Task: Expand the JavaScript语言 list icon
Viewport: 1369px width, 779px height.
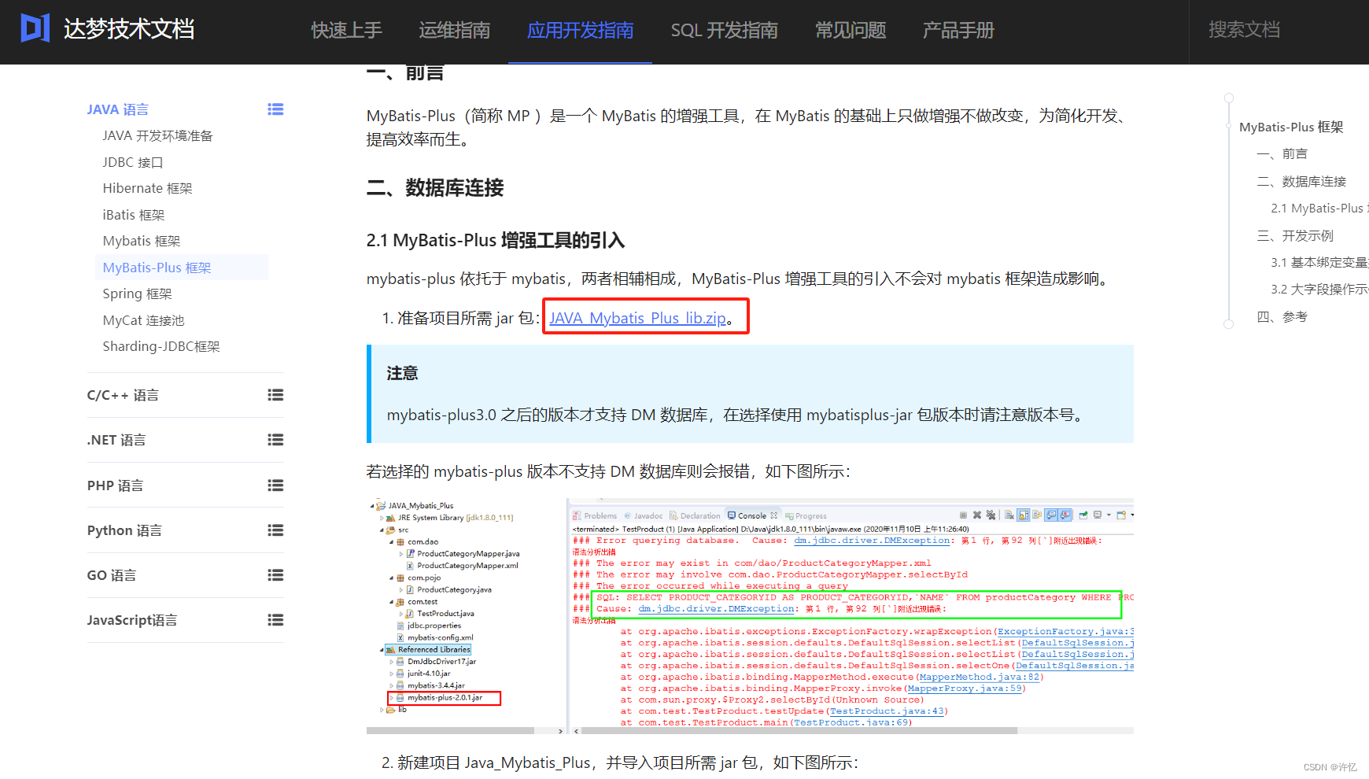Action: [275, 620]
